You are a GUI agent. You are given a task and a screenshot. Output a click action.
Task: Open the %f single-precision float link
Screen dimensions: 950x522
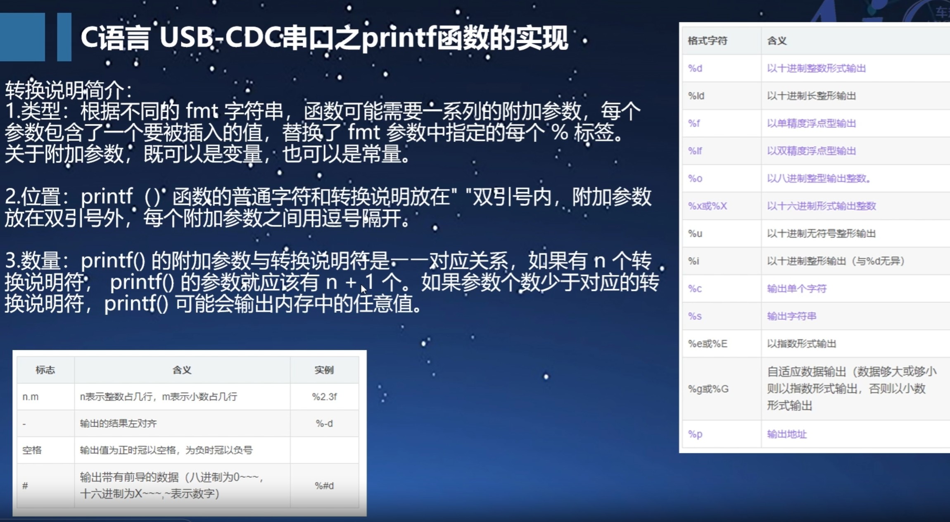(695, 123)
